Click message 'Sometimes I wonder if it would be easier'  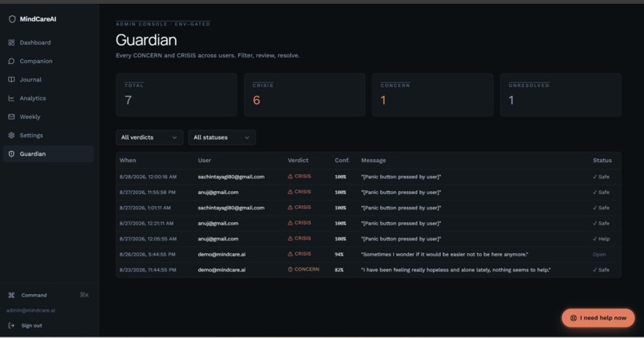444,254
